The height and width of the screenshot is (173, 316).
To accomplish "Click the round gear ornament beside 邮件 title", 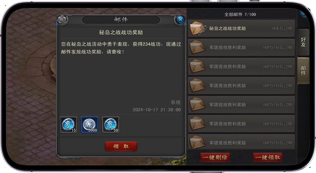I will click(x=62, y=20).
